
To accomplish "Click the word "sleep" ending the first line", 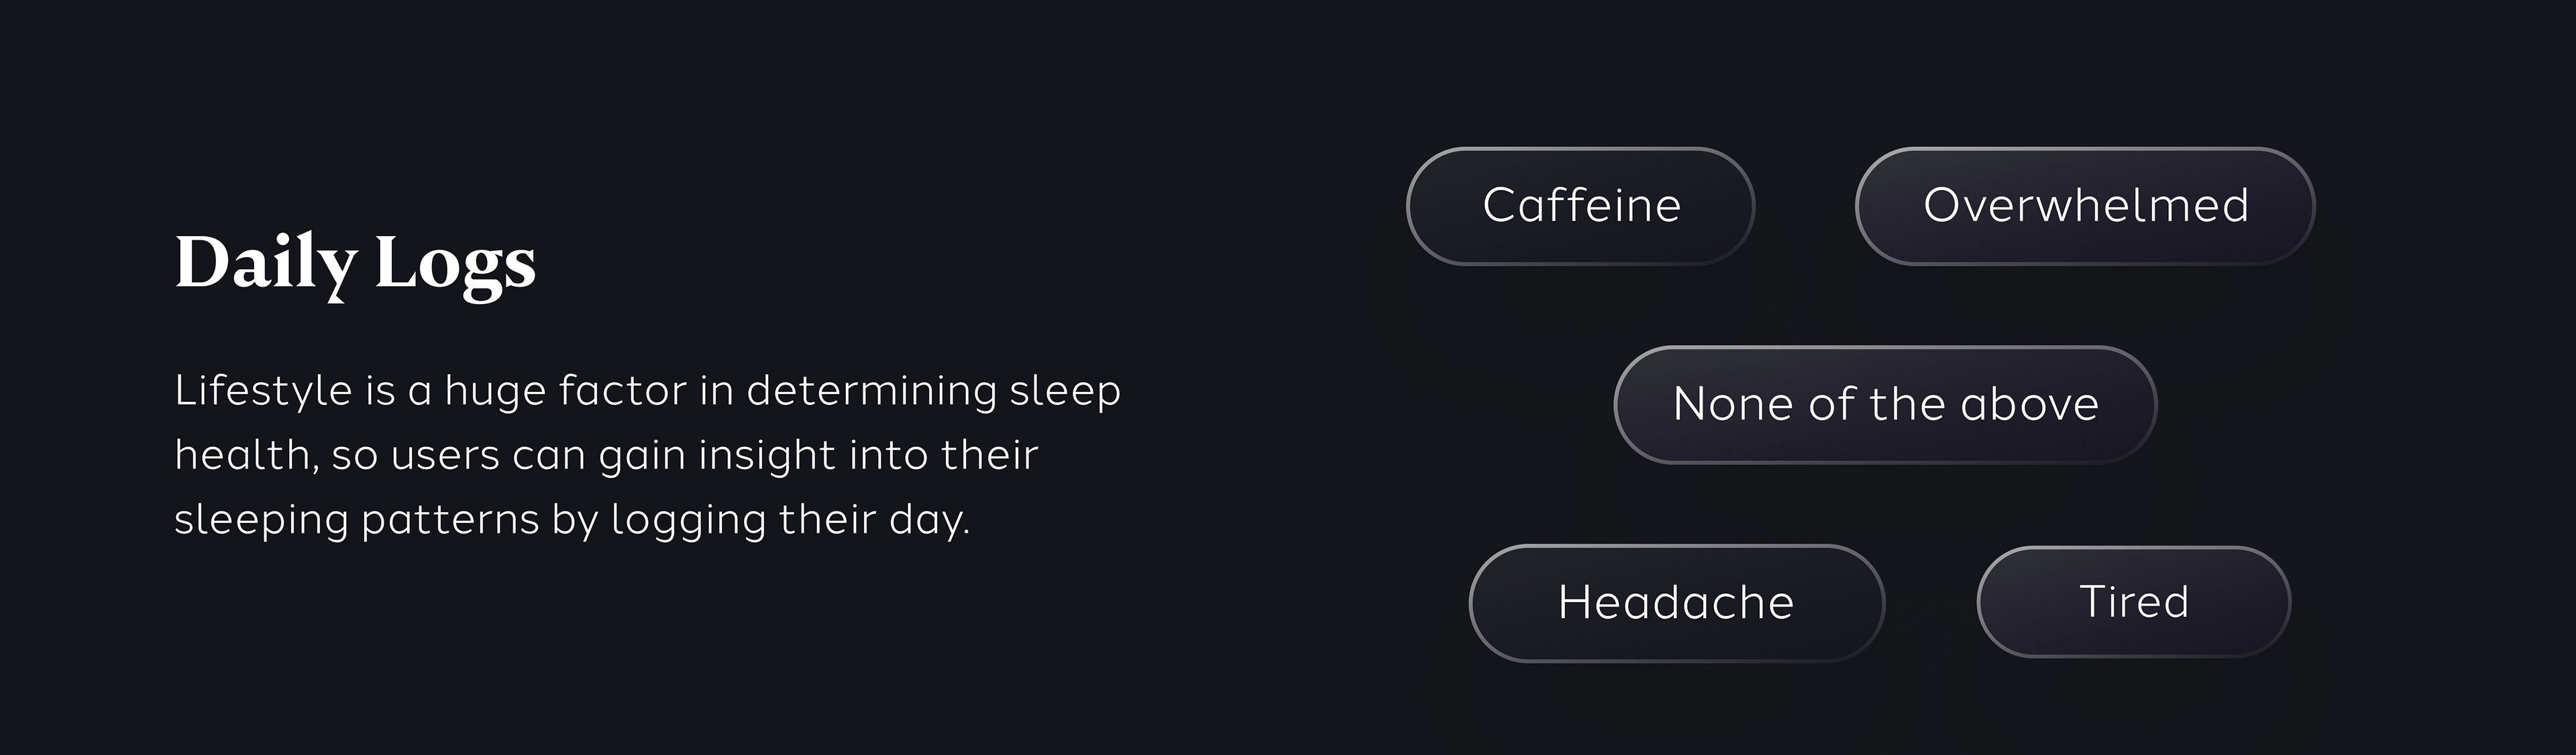I will [1065, 392].
